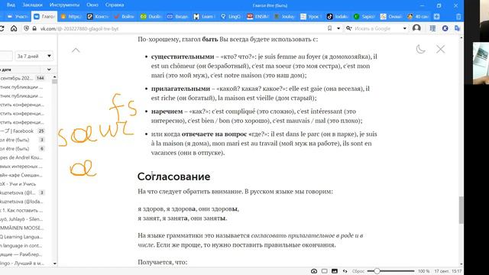Click the cloud sync icon in status bar
Screen dimensions: 489x275
pos(314,271)
